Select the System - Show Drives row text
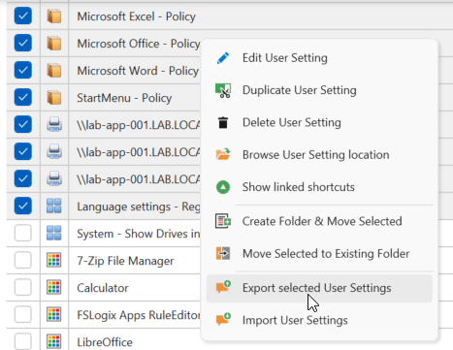 pos(139,234)
